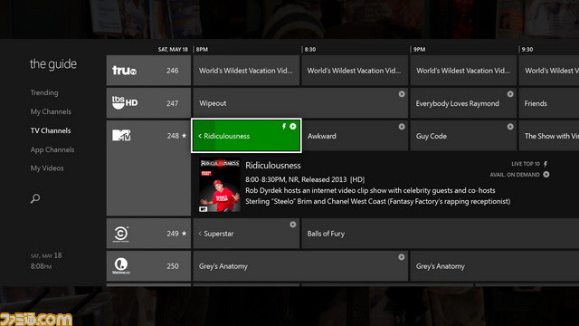Screen dimensions: 579x326
Task: Open the Trending section
Action: pyautogui.click(x=44, y=92)
